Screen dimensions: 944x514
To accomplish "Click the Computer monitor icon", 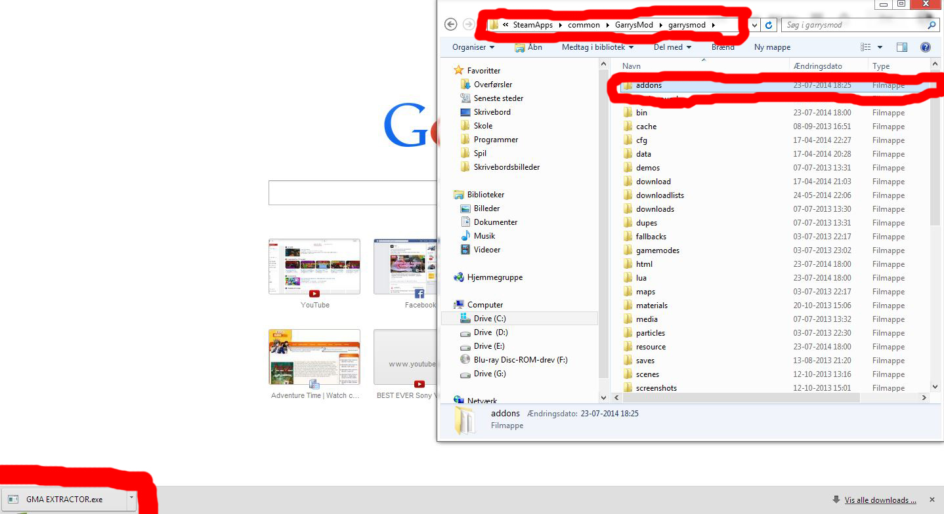I will coord(459,304).
